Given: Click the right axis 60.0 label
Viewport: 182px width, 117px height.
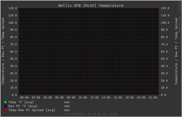Looking at the screenshot, I should pyautogui.click(x=164, y=51).
